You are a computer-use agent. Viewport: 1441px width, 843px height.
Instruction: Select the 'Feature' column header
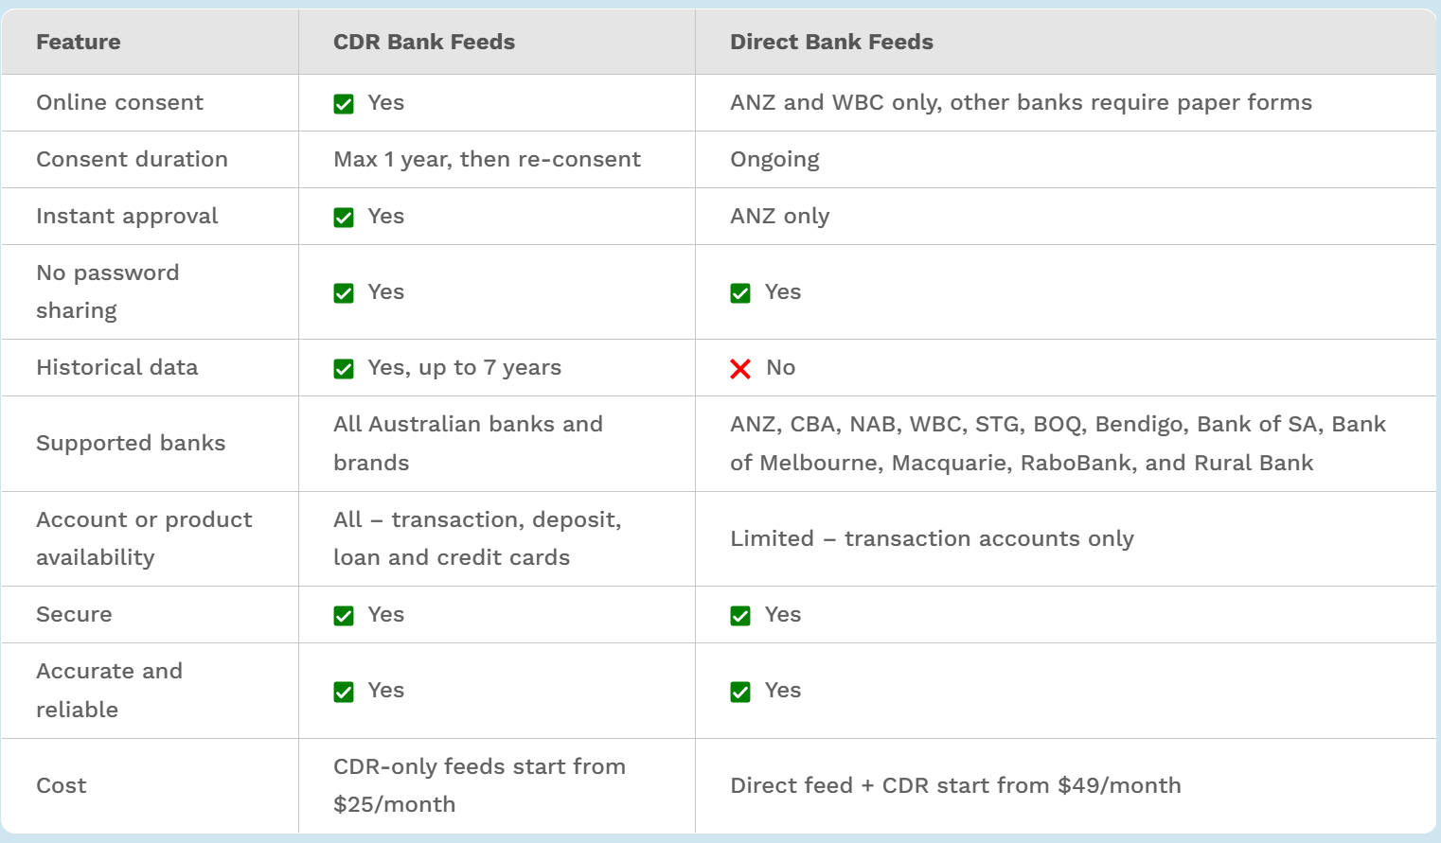[79, 42]
